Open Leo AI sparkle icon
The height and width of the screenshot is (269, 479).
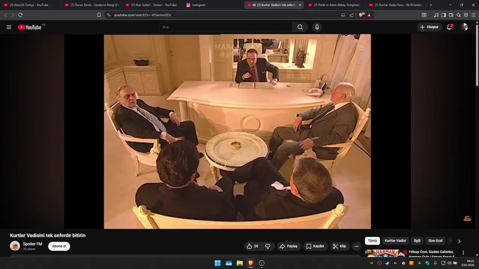(x=458, y=15)
